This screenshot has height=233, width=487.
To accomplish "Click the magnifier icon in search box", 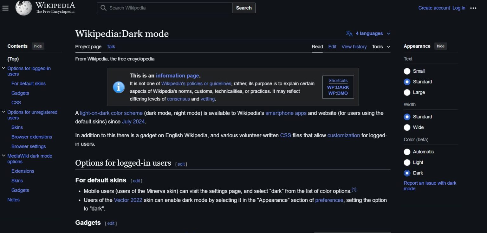I will (x=103, y=8).
